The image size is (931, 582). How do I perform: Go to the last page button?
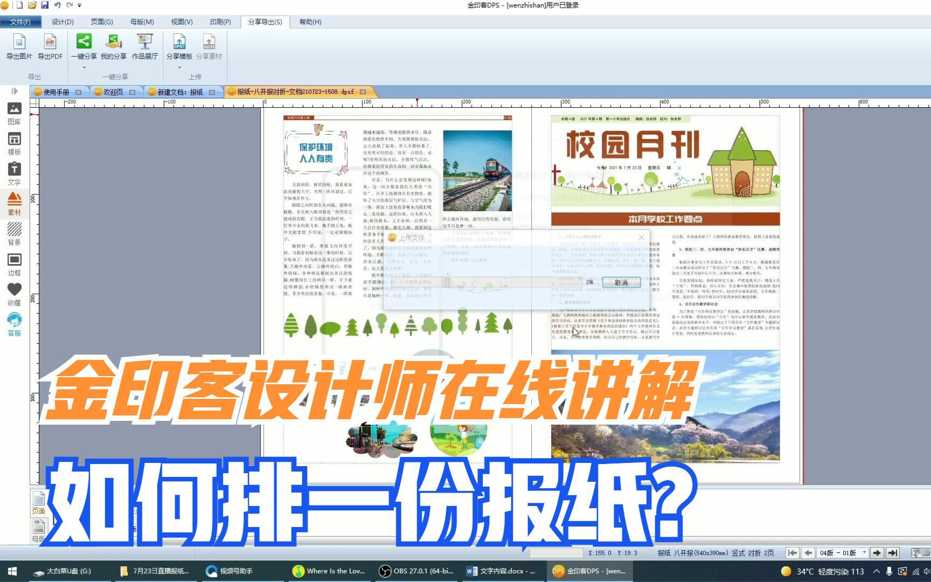[x=893, y=553]
